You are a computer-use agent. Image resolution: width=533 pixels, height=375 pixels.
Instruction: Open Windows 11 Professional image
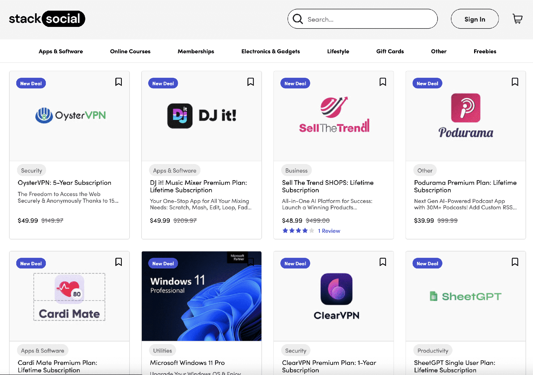(201, 296)
